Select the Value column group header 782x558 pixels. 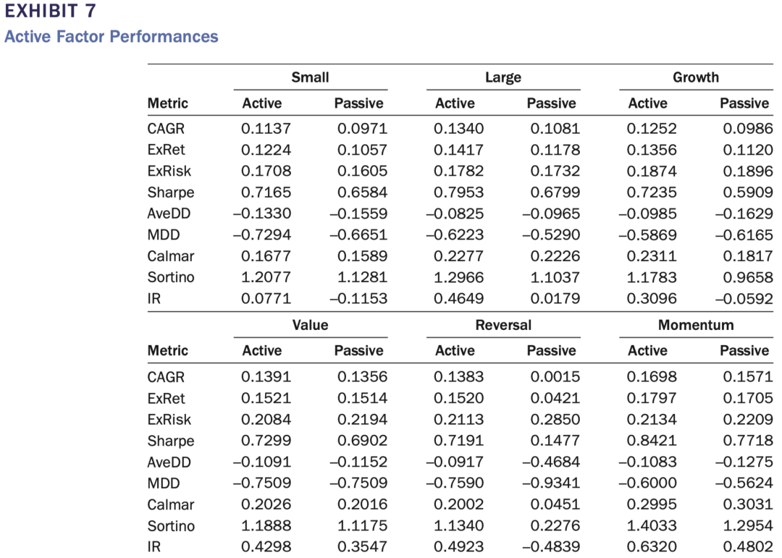(310, 325)
